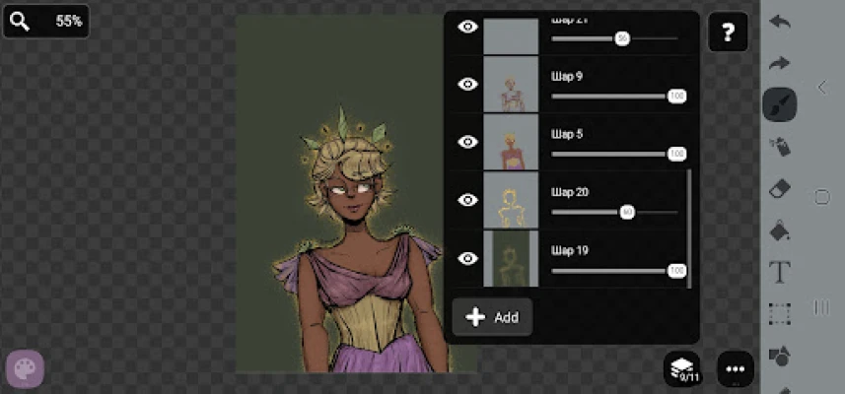Click the Шар 20 opacity slider handle
Image resolution: width=845 pixels, height=394 pixels.
(x=627, y=212)
